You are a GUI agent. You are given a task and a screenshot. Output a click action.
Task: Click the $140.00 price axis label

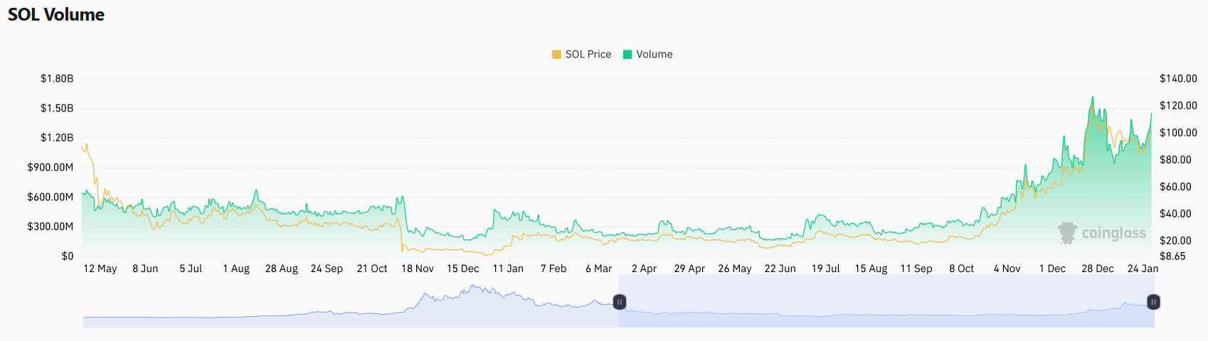point(1178,79)
